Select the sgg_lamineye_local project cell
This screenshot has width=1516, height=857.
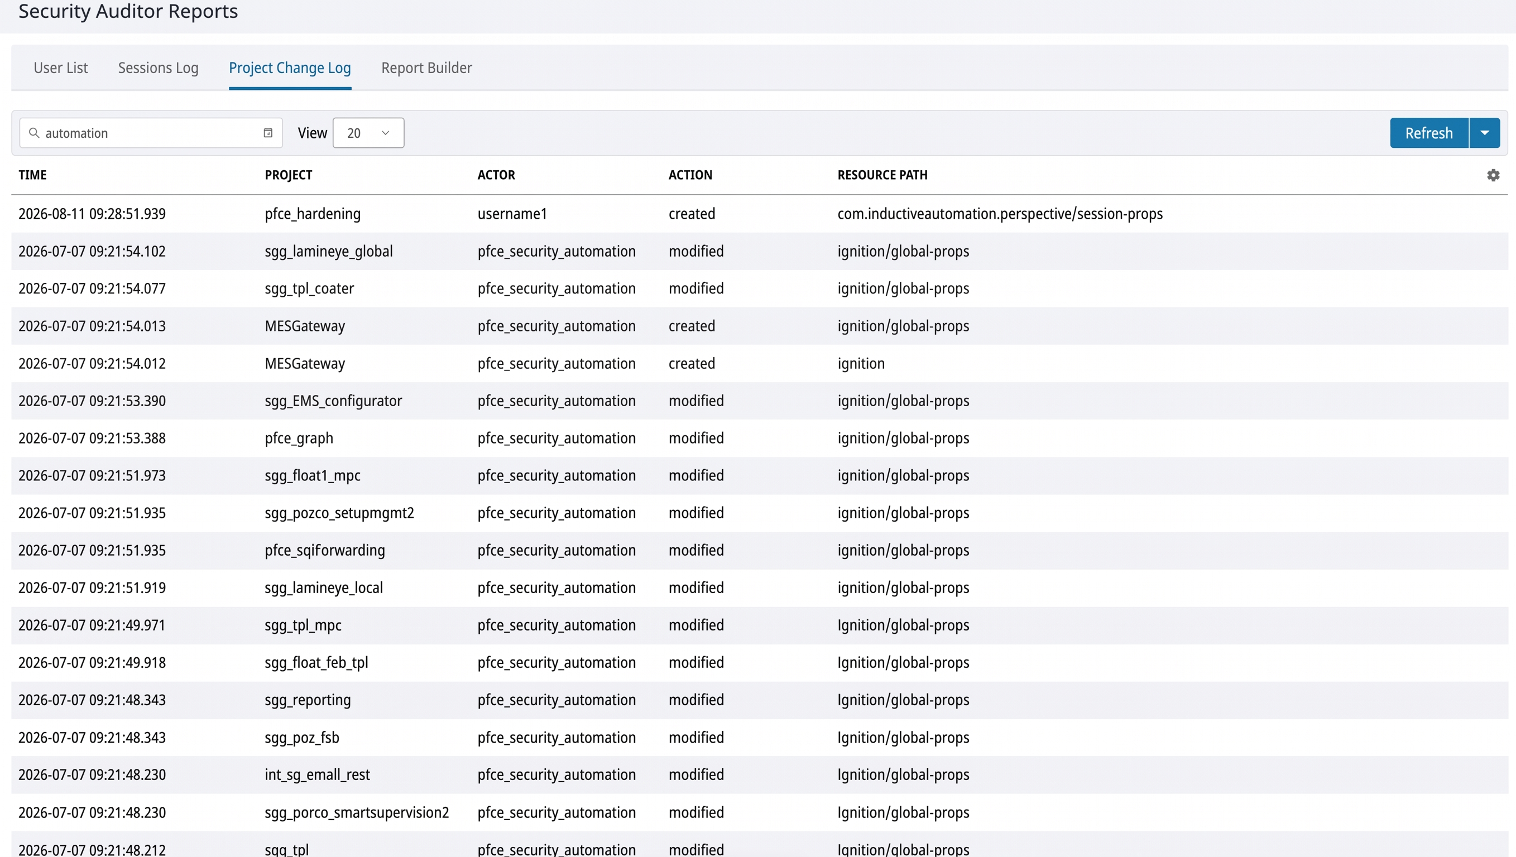tap(324, 588)
